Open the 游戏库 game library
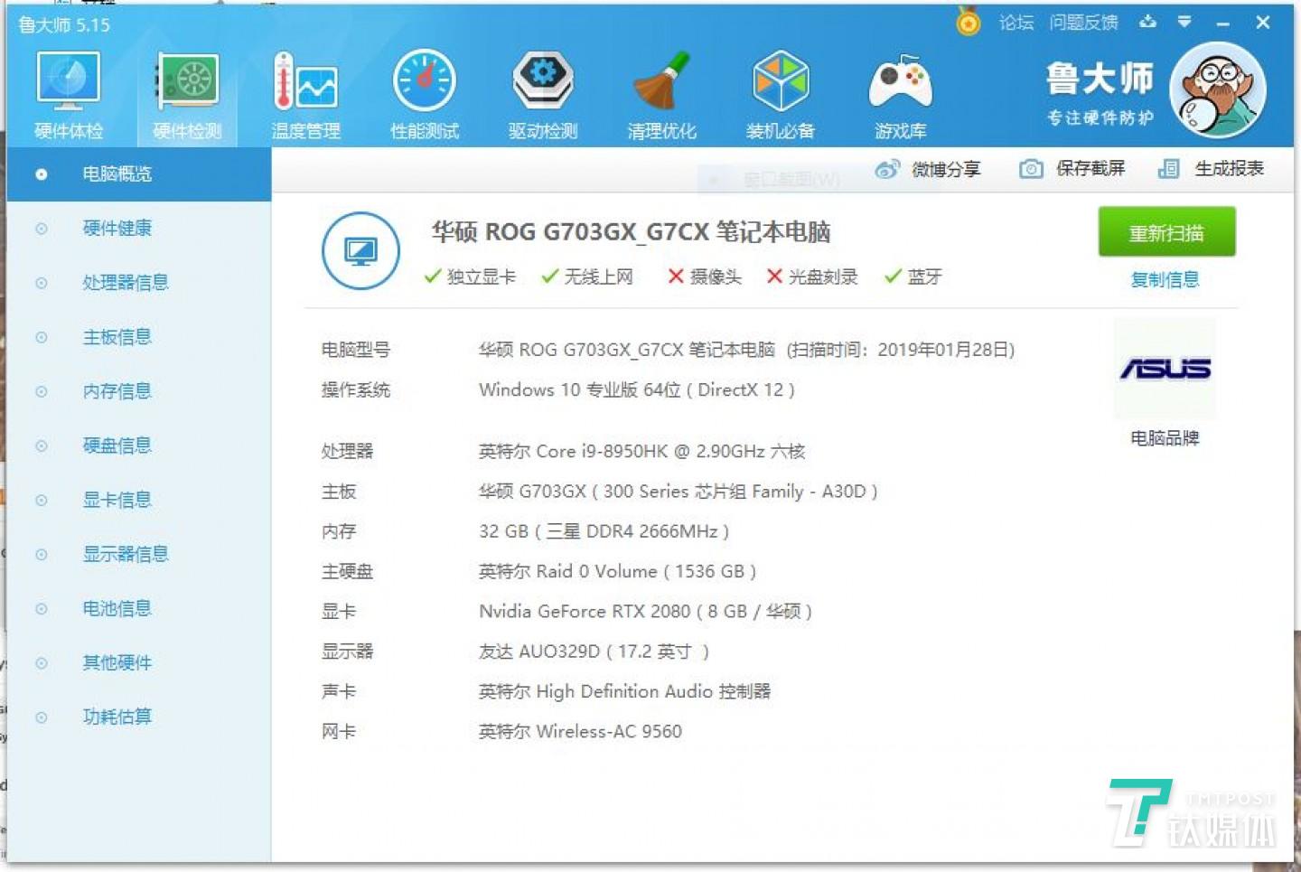Screen dimensions: 1301x872 900,90
